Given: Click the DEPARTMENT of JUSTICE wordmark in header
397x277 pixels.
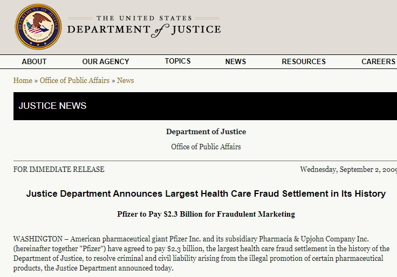Looking at the screenshot, I should 144,30.
